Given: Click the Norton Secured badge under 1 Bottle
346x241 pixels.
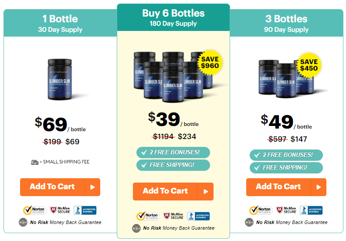Looking at the screenshot, I should pos(35,210).
